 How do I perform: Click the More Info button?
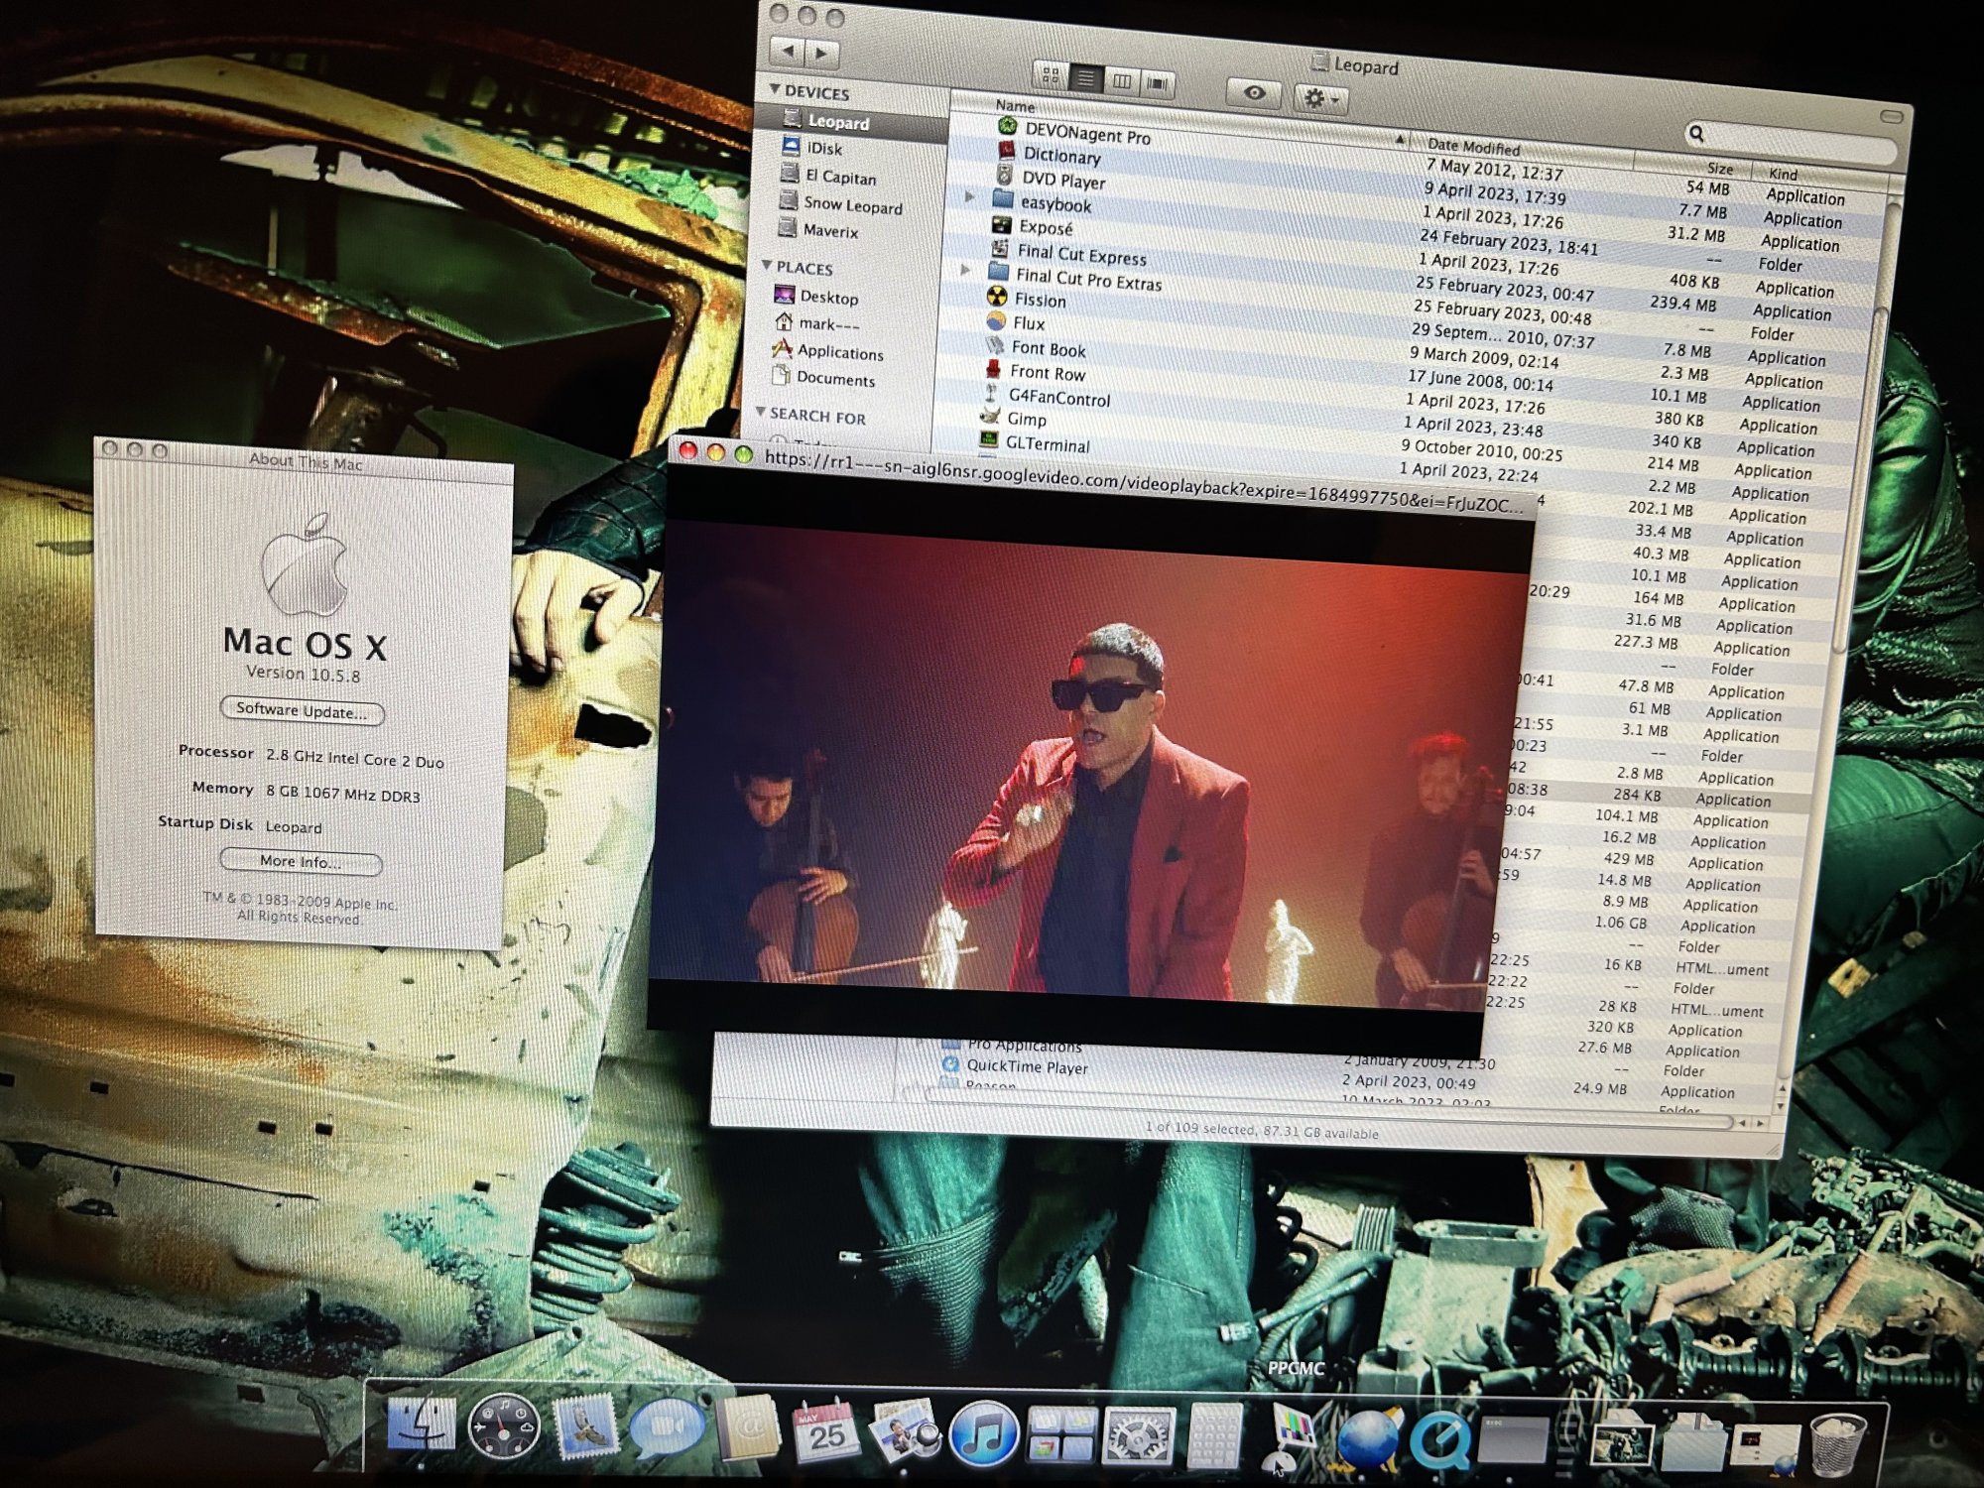(x=300, y=861)
